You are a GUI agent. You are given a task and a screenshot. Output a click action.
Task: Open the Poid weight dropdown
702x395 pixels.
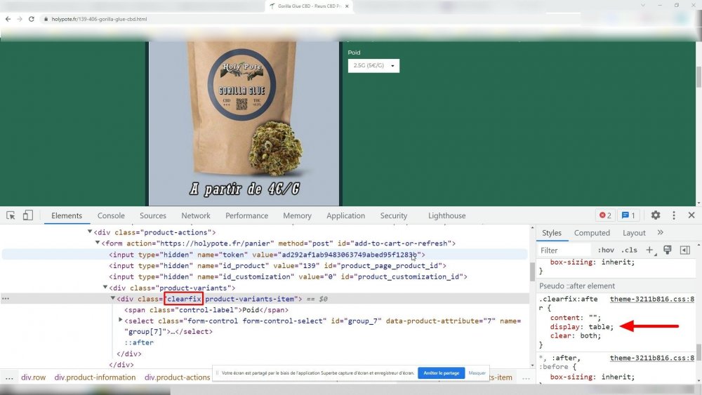[x=373, y=66]
